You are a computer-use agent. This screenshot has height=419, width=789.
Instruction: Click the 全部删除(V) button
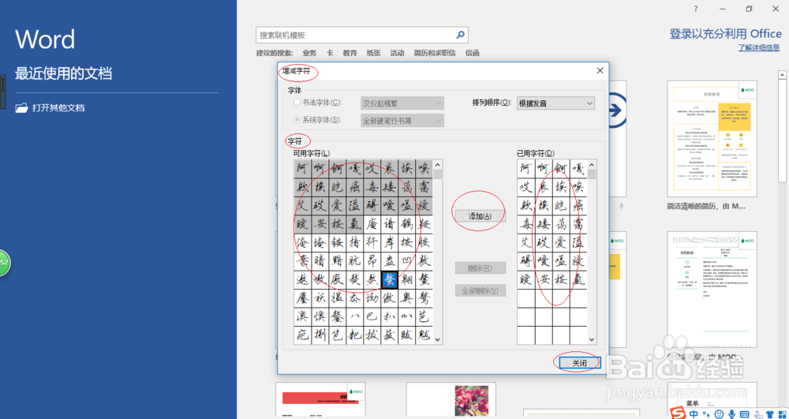click(x=480, y=290)
